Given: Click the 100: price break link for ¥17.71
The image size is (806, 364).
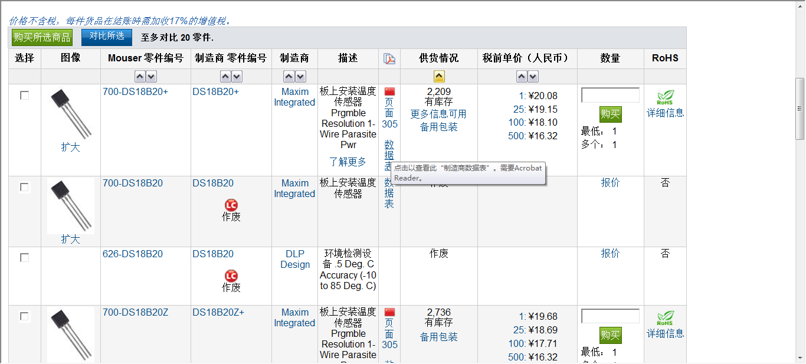Looking at the screenshot, I should tap(517, 343).
